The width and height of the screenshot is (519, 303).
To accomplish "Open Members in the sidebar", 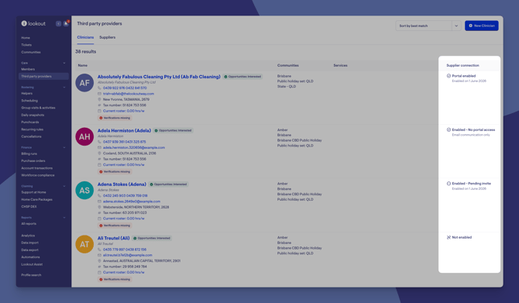I will (28, 69).
